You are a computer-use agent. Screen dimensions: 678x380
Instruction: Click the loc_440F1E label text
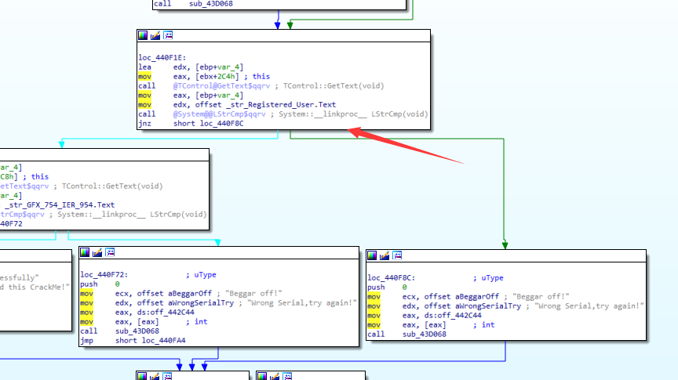[x=162, y=58]
